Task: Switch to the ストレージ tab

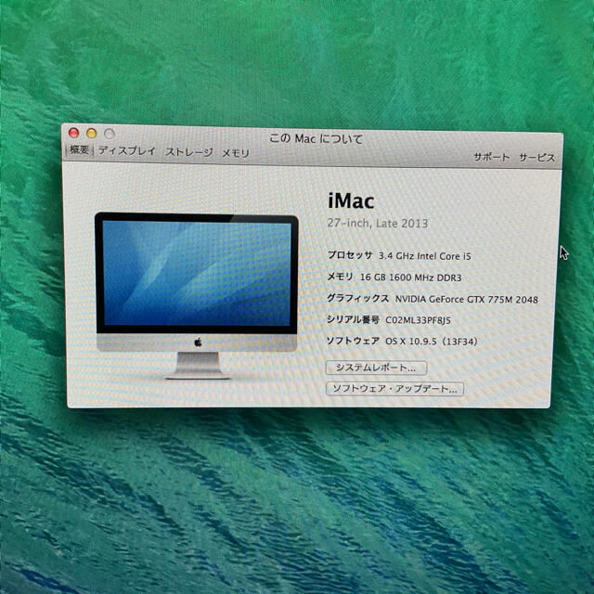Action: click(189, 152)
